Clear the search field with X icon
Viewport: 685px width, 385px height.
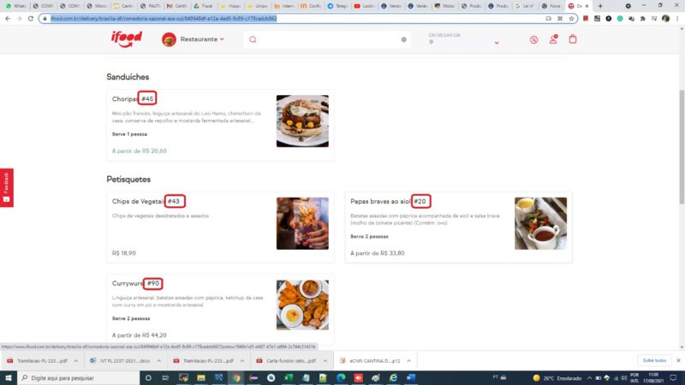tap(403, 39)
